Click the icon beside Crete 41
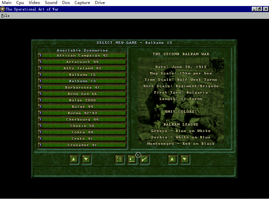The width and height of the screenshot is (269, 199). point(41,138)
